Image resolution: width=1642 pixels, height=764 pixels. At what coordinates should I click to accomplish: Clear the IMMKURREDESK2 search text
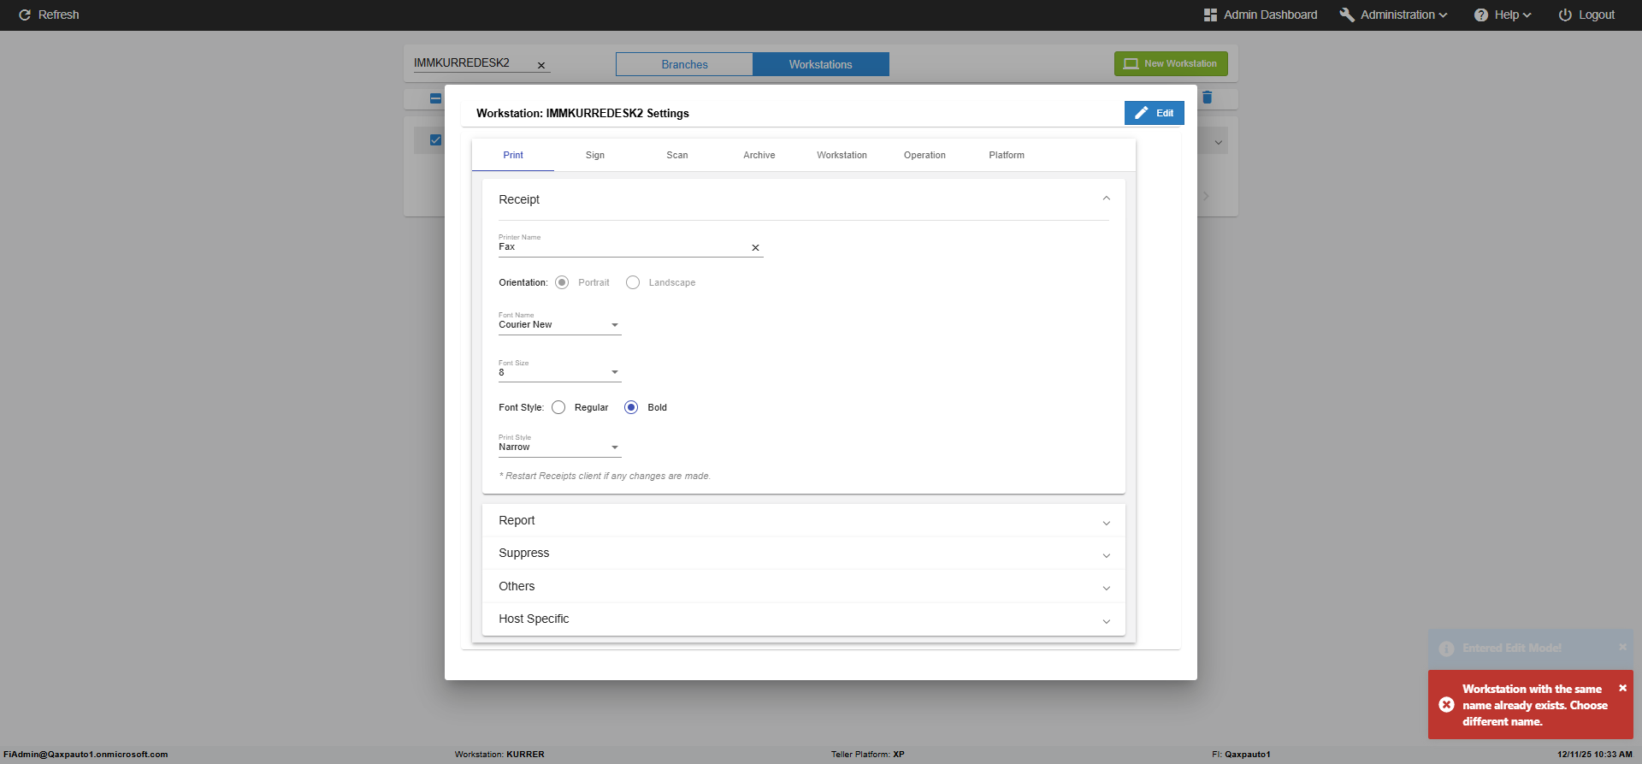pos(541,65)
